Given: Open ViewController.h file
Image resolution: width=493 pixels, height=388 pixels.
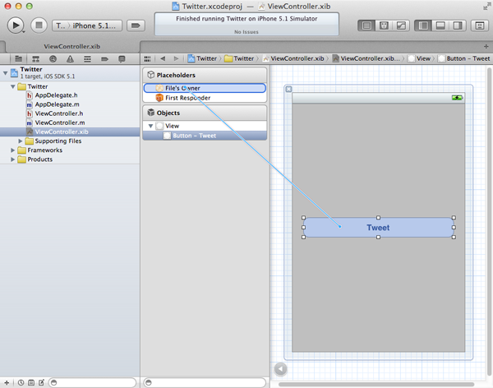Looking at the screenshot, I should tap(70, 113).
